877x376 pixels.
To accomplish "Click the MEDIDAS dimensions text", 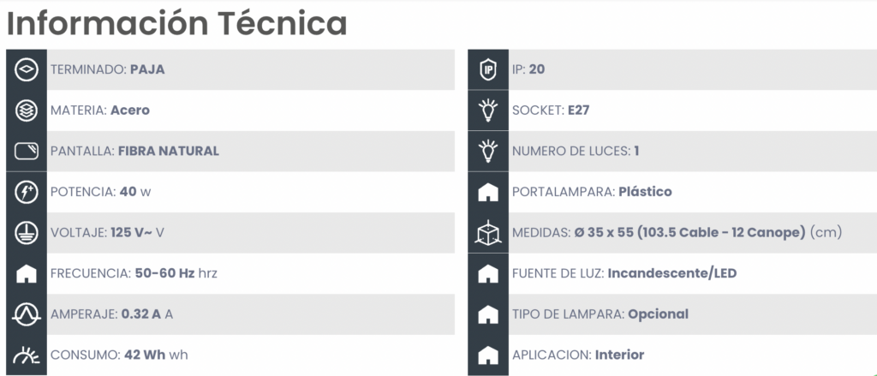I will (x=708, y=233).
